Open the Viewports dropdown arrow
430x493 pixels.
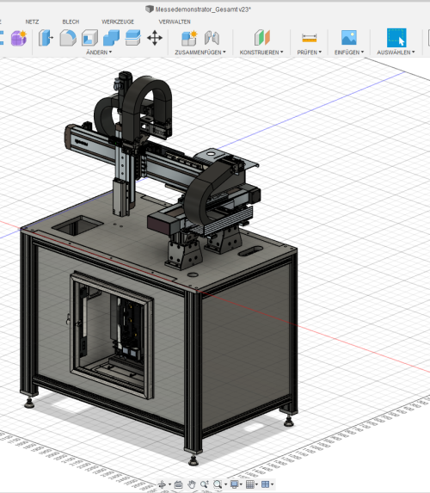273,484
